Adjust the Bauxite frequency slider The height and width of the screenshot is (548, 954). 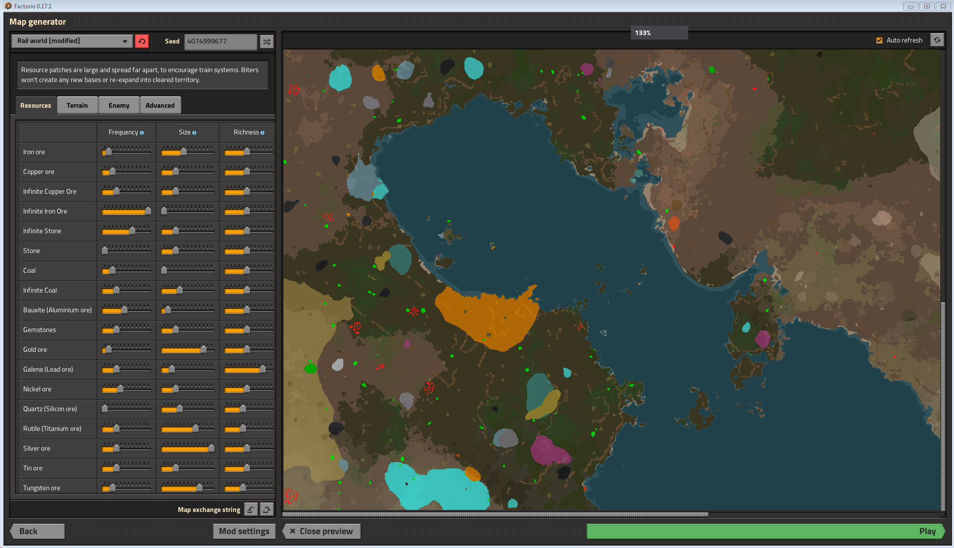pyautogui.click(x=126, y=310)
